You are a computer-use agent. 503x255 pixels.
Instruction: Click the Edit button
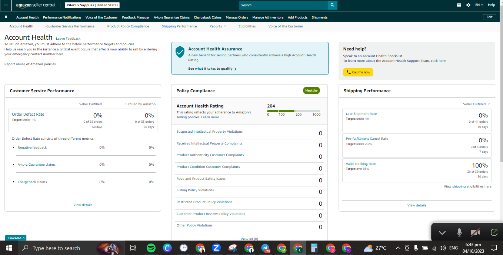(x=489, y=17)
